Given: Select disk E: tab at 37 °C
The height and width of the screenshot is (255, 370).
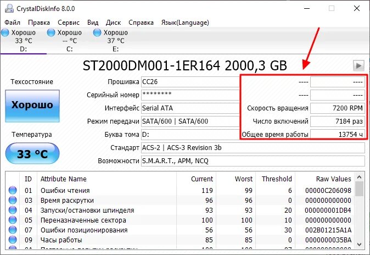Looking at the screenshot, I should click(115, 41).
